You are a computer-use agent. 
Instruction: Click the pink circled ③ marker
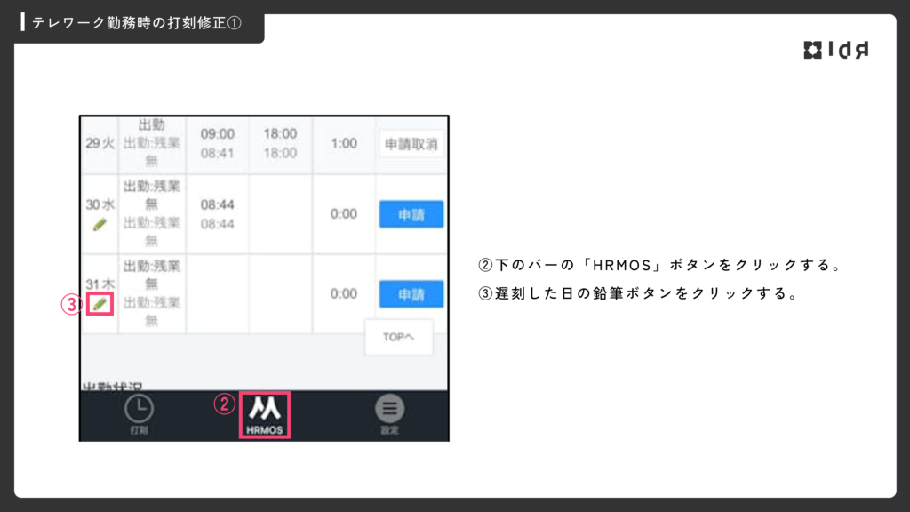coord(71,304)
